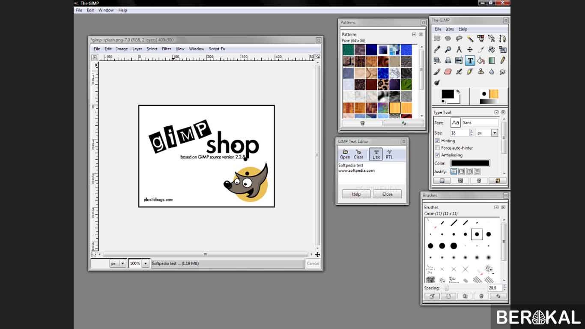Screen dimensions: 585x329
Task: Click Help button in GIMP Text Editor
Action: pyautogui.click(x=356, y=194)
